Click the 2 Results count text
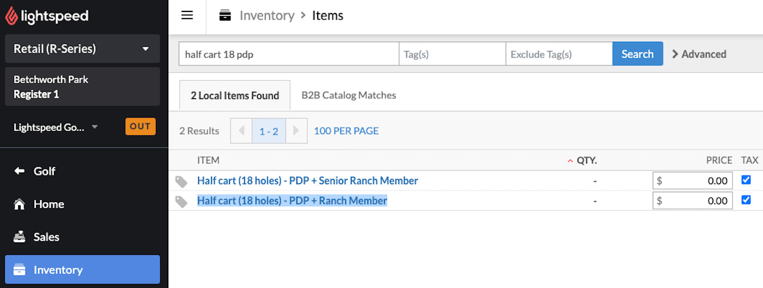The height and width of the screenshot is (288, 763). coord(199,131)
